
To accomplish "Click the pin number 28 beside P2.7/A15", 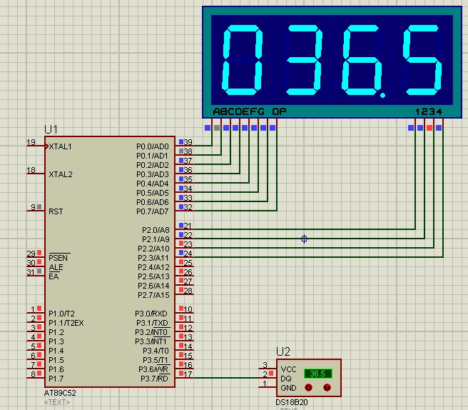I will point(188,291).
